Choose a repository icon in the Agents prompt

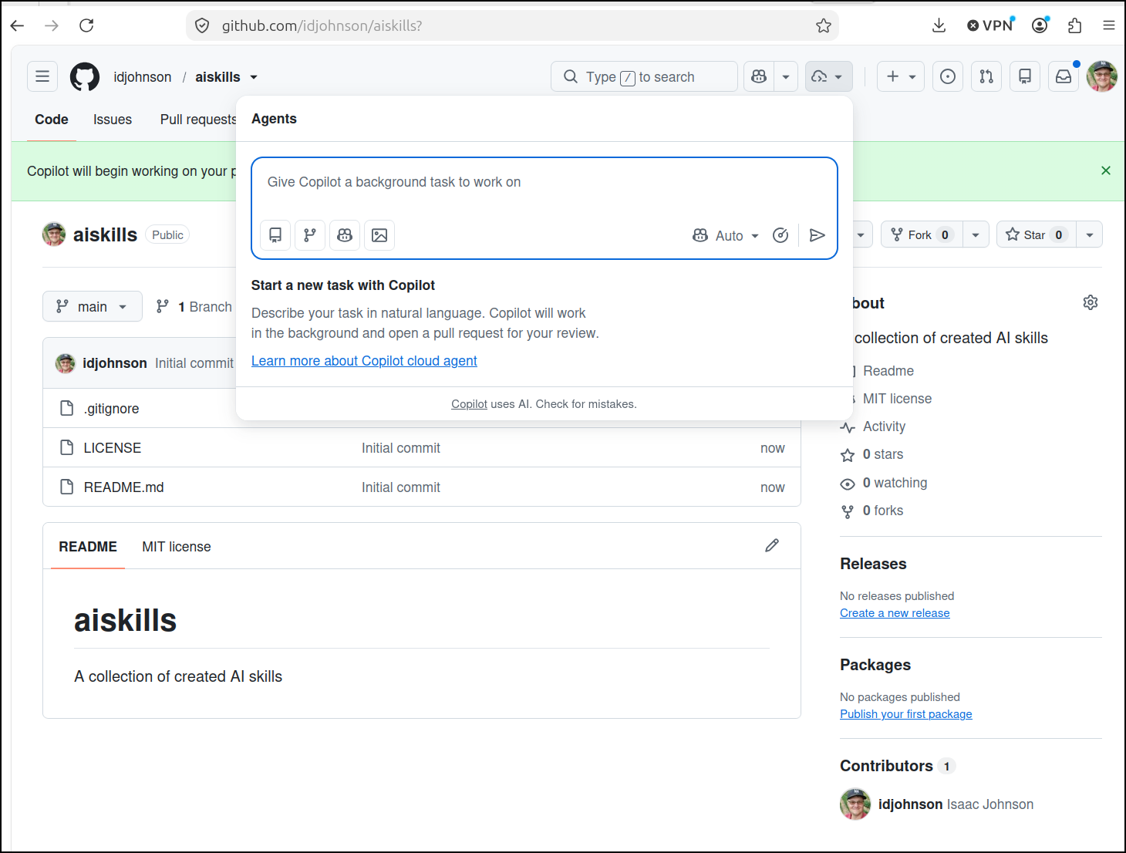[x=275, y=235]
